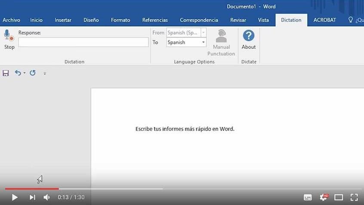Enter full screen mode
Image resolution: width=364 pixels, height=205 pixels.
pos(354,197)
